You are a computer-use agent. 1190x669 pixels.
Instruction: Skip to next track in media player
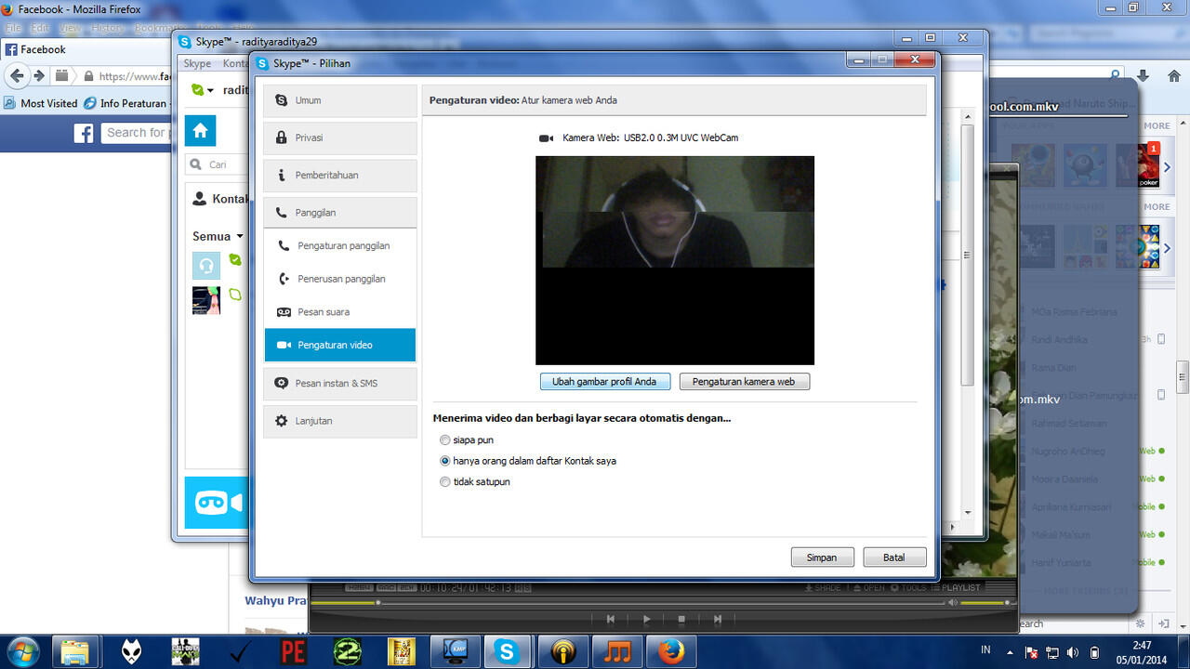717,619
